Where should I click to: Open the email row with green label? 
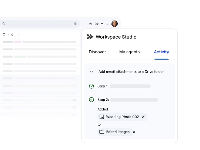[40, 57]
